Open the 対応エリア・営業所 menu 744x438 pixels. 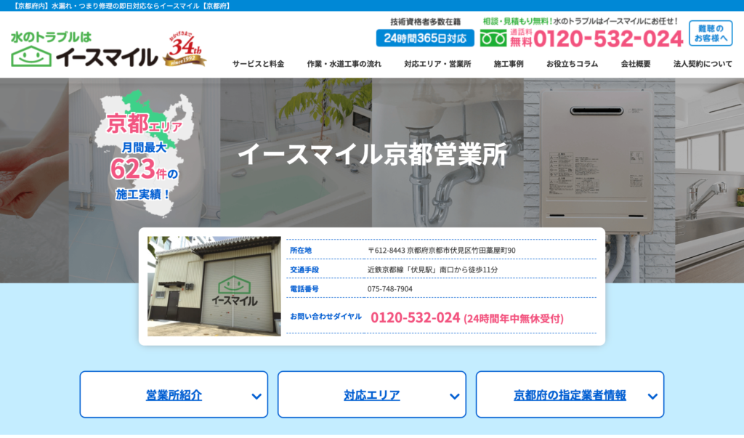(437, 64)
